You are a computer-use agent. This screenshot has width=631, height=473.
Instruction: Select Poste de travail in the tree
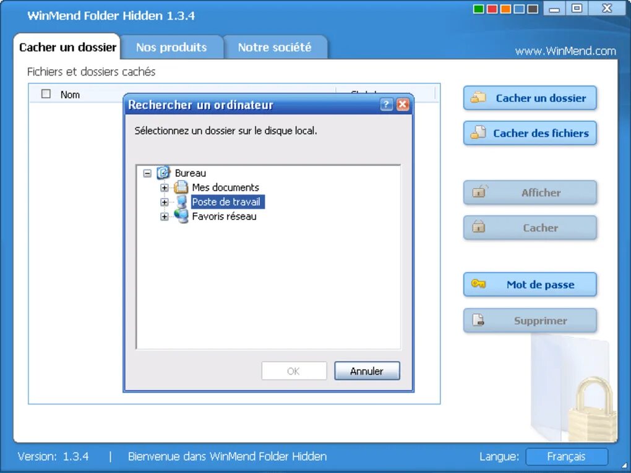point(228,202)
